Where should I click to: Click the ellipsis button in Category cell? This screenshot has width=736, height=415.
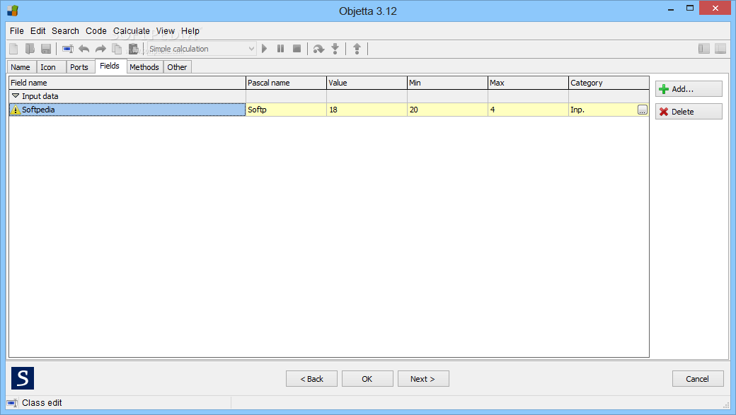(x=643, y=110)
